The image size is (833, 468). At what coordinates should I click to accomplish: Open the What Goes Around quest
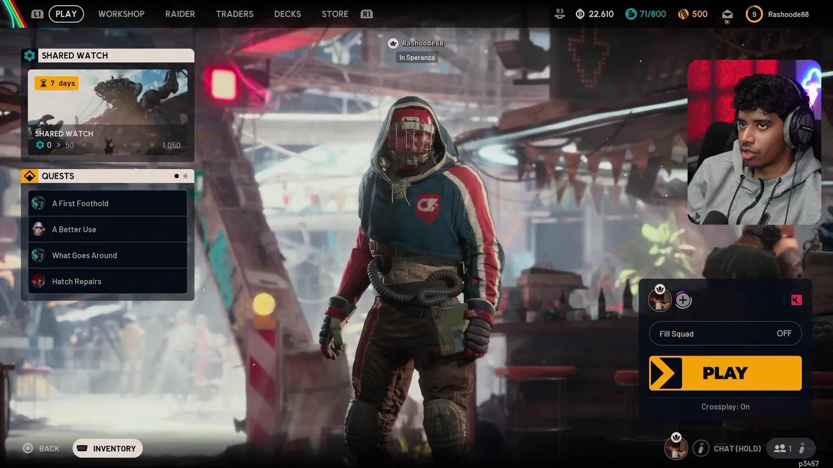[107, 255]
